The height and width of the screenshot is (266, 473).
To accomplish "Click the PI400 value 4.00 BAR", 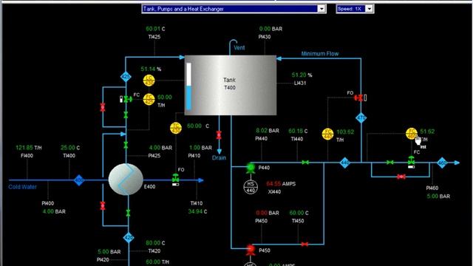I will pos(54,212).
